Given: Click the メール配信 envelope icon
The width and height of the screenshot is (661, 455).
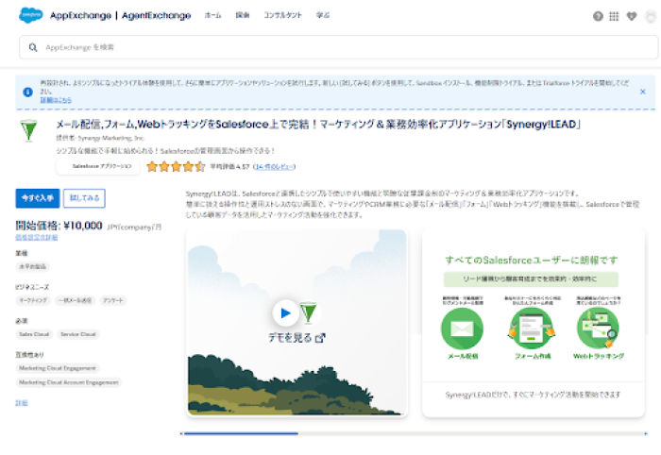Looking at the screenshot, I should (462, 329).
